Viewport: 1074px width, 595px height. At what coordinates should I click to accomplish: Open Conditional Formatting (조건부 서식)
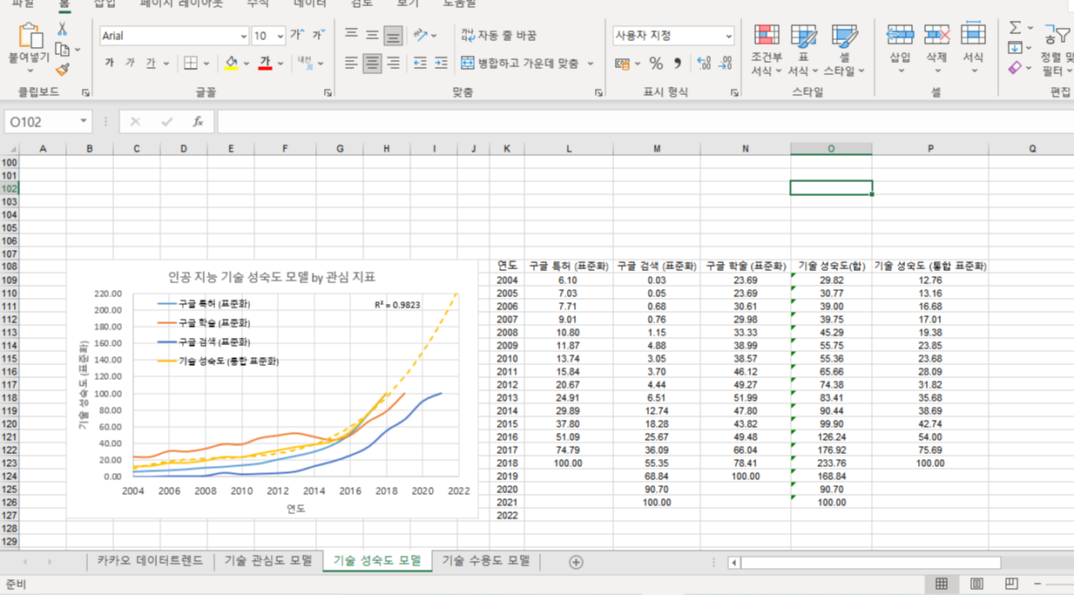[767, 50]
